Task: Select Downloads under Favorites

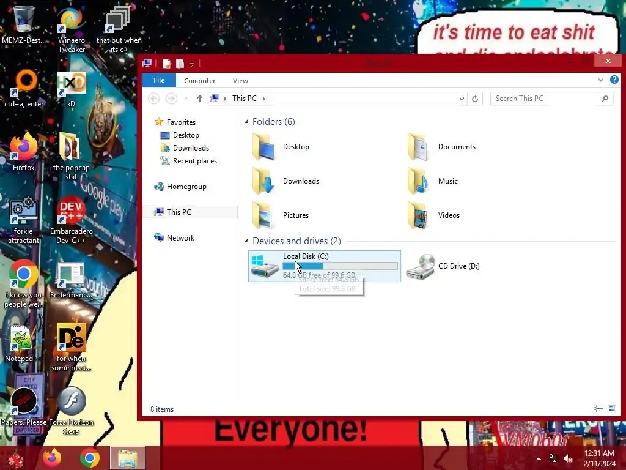Action: coord(191,148)
